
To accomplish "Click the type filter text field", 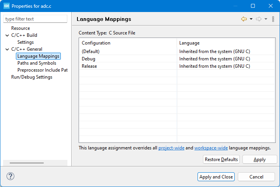I will (35, 19).
